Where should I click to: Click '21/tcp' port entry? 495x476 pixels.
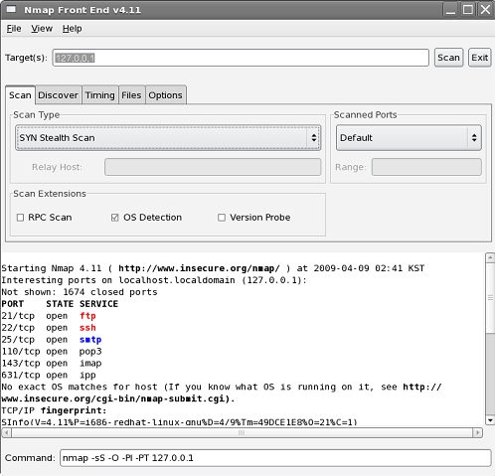click(18, 316)
